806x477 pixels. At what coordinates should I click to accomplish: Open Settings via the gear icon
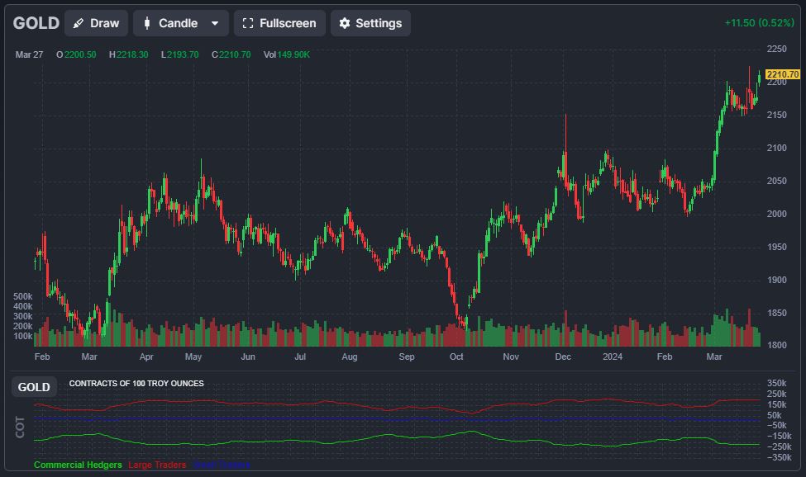345,23
